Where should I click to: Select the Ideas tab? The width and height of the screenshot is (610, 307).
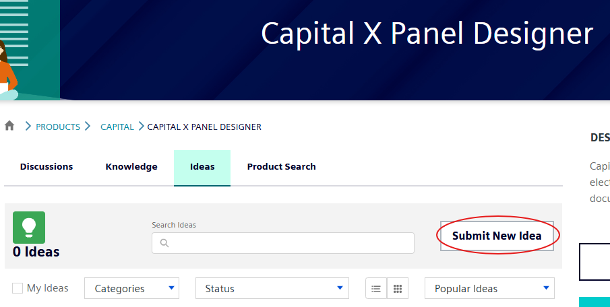tap(202, 167)
